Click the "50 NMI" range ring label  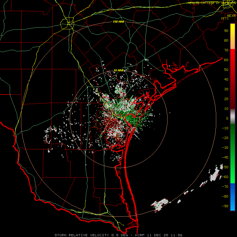(x=119, y=70)
